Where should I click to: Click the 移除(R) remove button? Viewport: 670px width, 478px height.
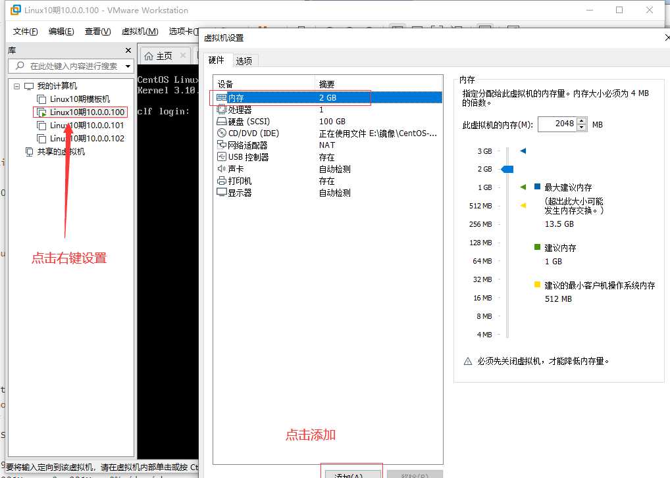[x=415, y=474]
